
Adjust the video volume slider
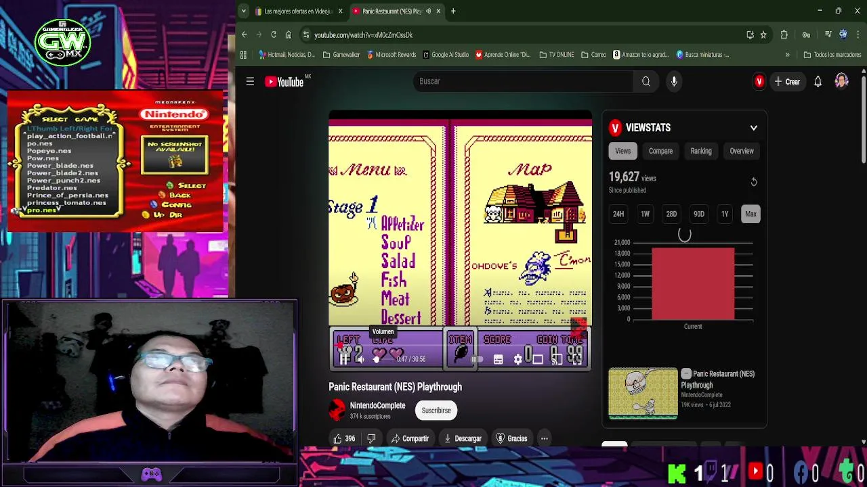click(383, 359)
